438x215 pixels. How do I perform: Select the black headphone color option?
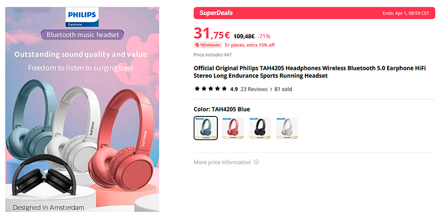pyautogui.click(x=260, y=128)
